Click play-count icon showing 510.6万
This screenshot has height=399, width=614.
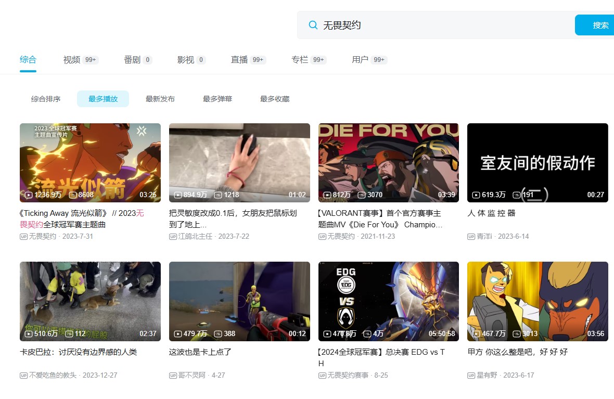(x=29, y=334)
